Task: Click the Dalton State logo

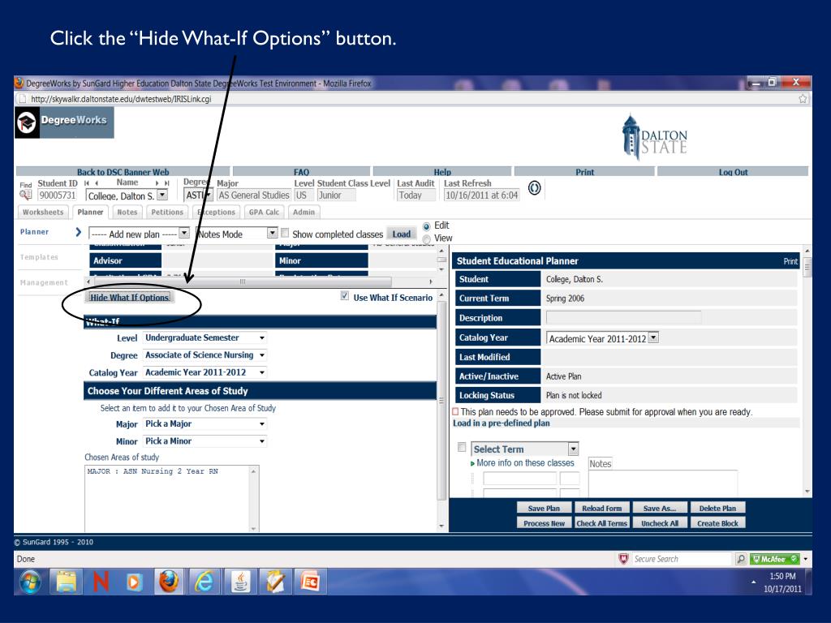Action: pyautogui.click(x=655, y=136)
